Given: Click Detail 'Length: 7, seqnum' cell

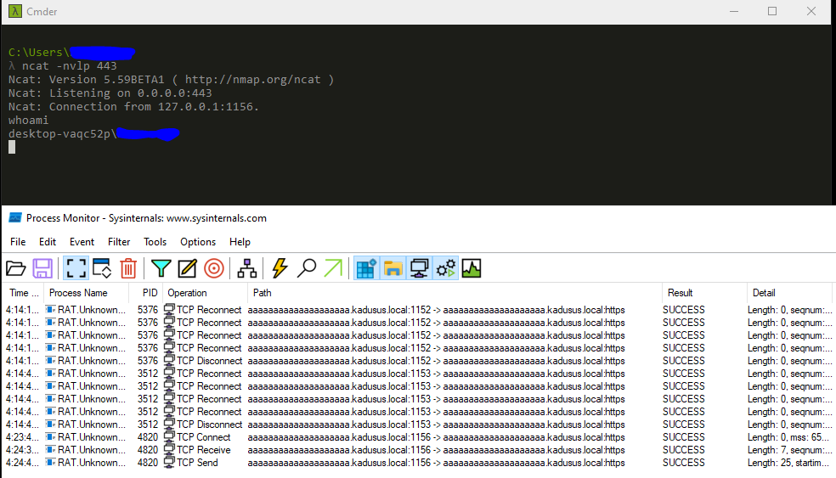Looking at the screenshot, I should tap(789, 450).
